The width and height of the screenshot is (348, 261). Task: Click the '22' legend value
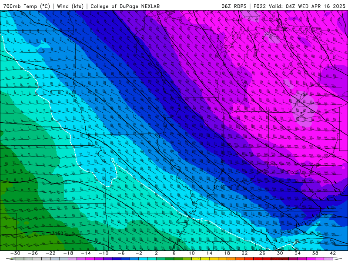pos(244,253)
